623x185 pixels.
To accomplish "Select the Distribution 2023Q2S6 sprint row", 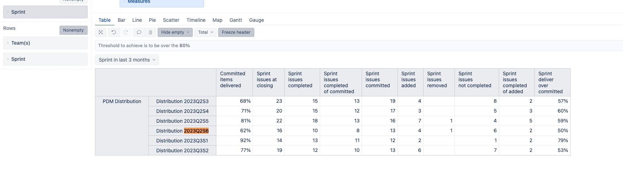I will click(182, 131).
